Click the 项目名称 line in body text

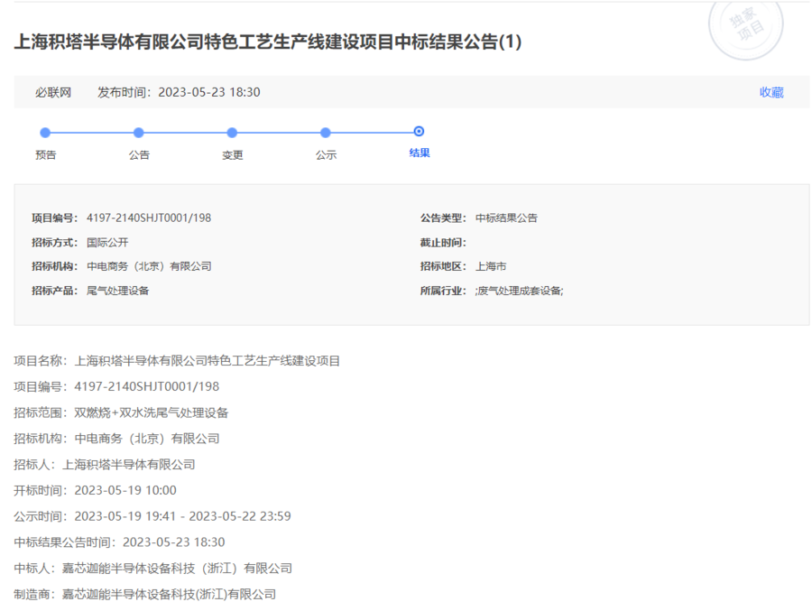click(x=177, y=361)
